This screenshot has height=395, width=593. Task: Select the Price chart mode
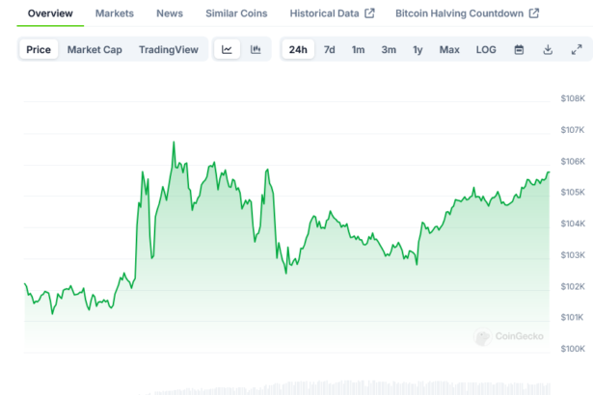click(x=40, y=50)
